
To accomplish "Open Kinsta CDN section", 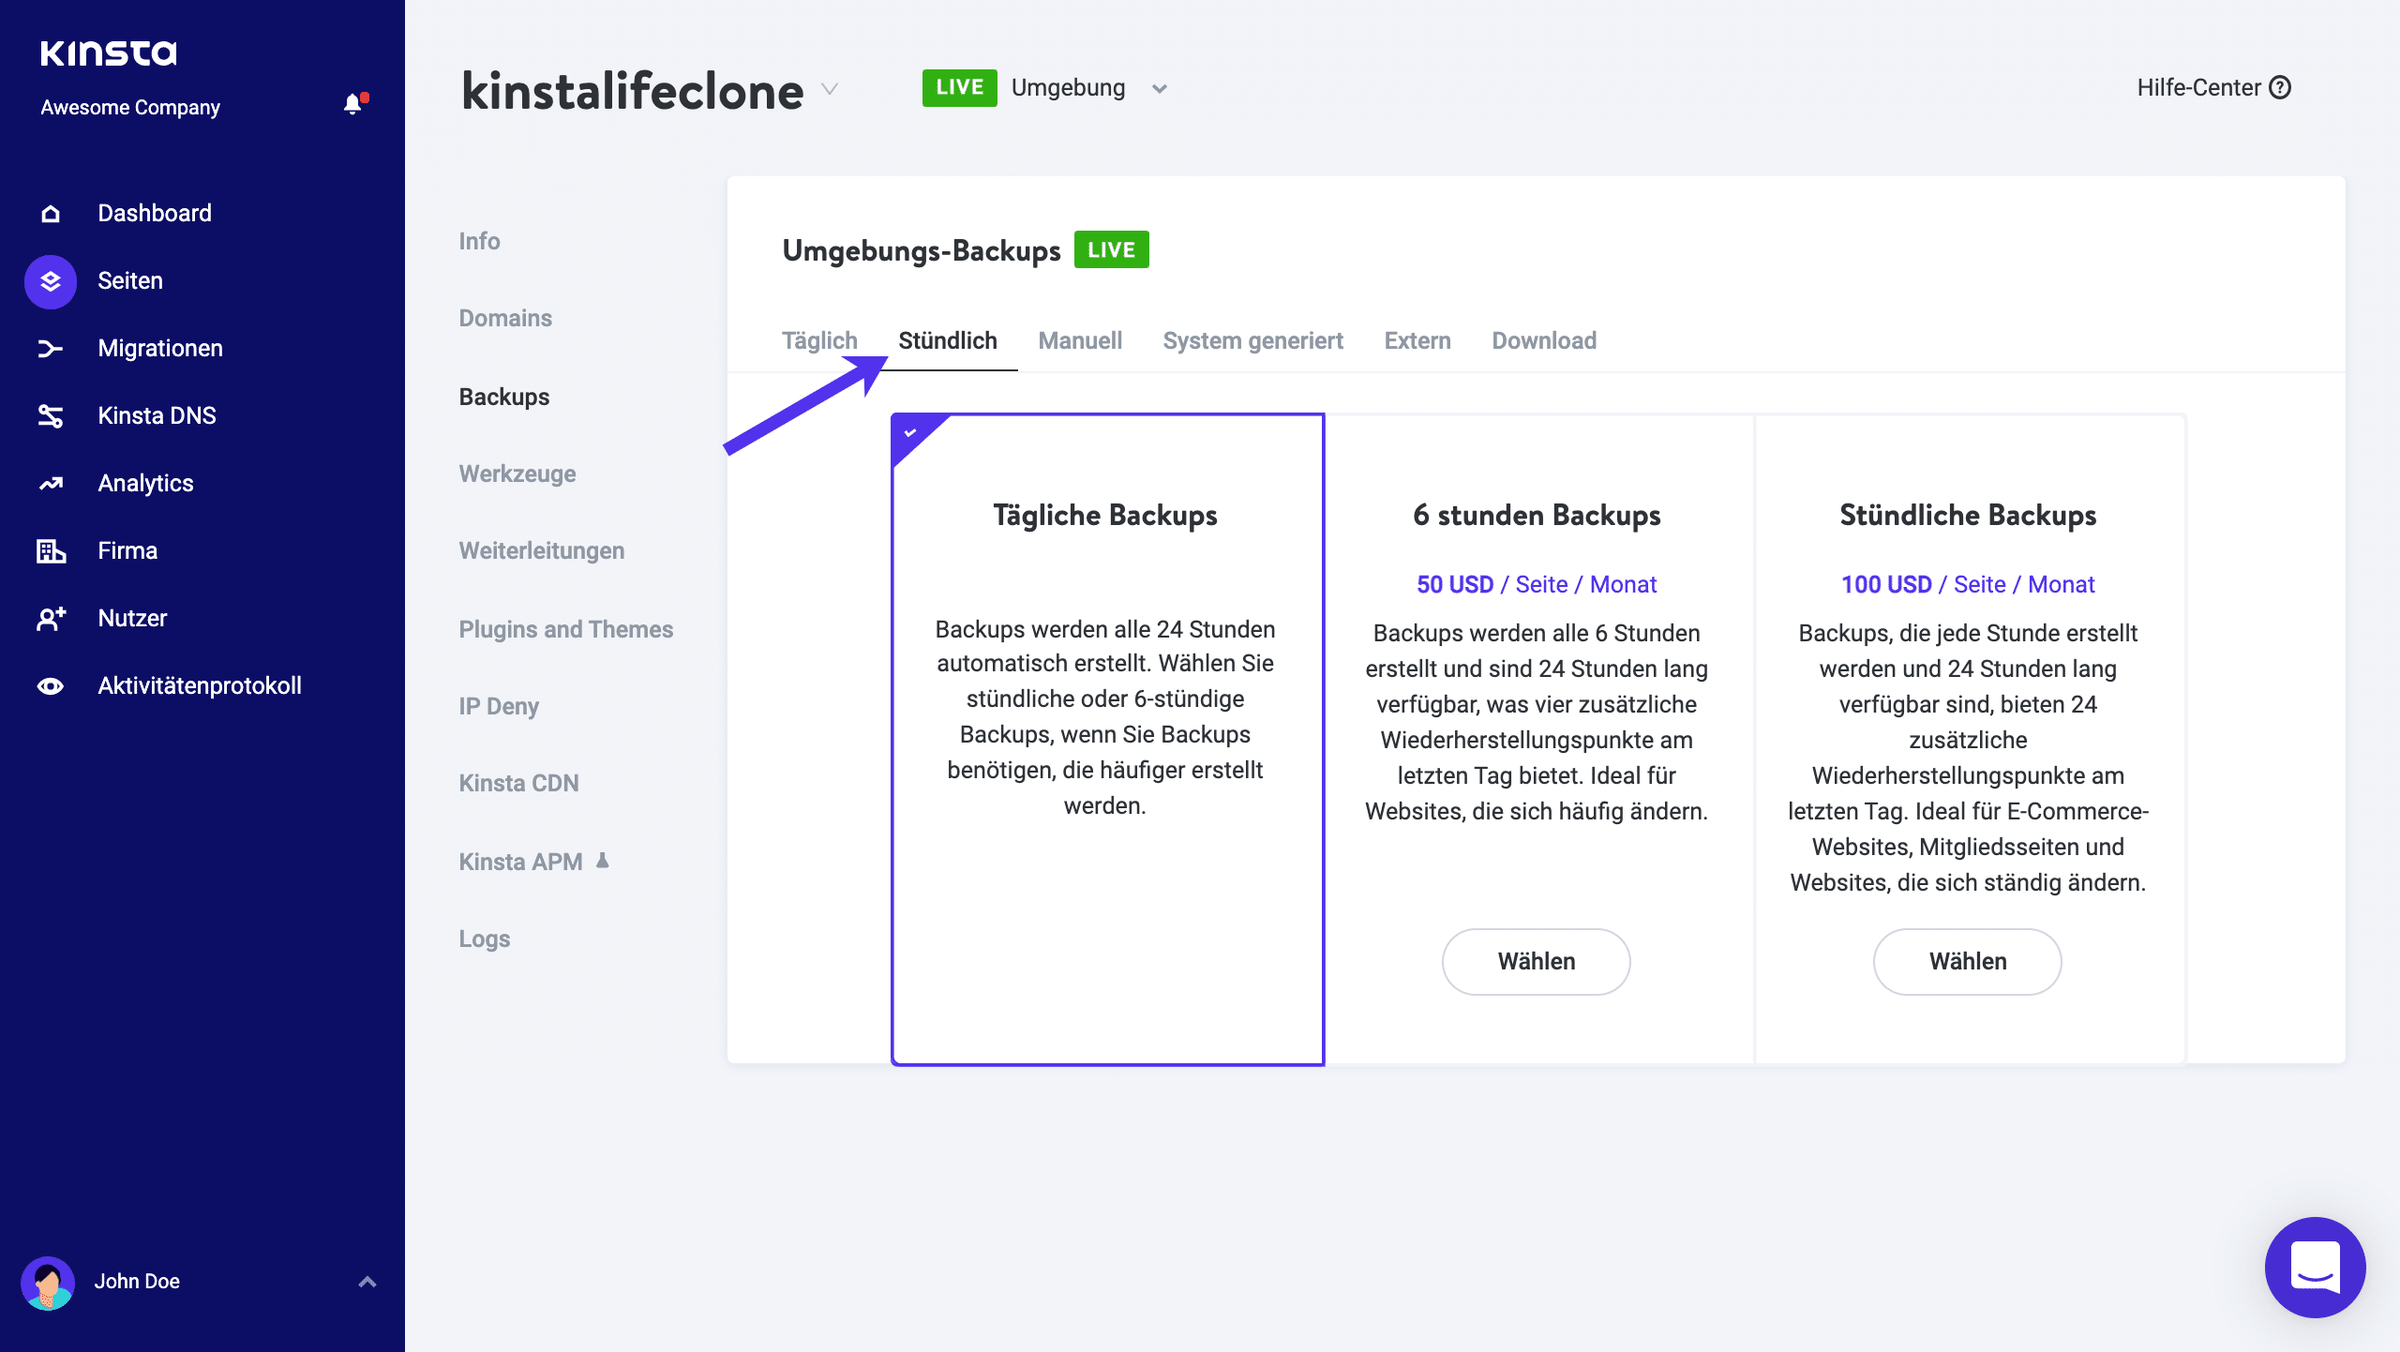I will click(518, 784).
